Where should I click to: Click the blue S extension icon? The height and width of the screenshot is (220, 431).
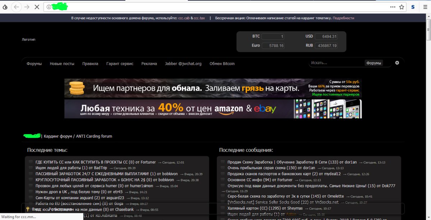[x=413, y=7]
